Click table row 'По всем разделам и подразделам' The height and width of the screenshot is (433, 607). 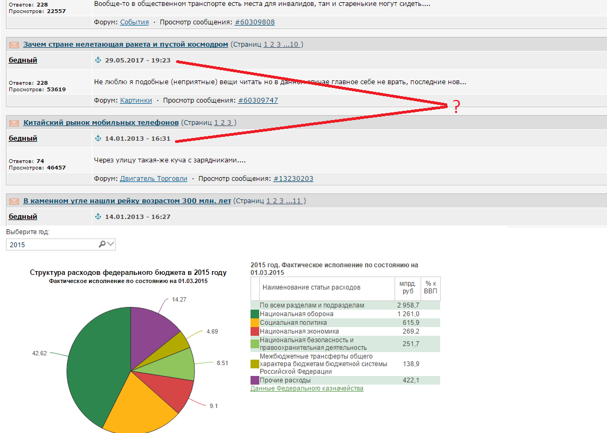coord(345,305)
